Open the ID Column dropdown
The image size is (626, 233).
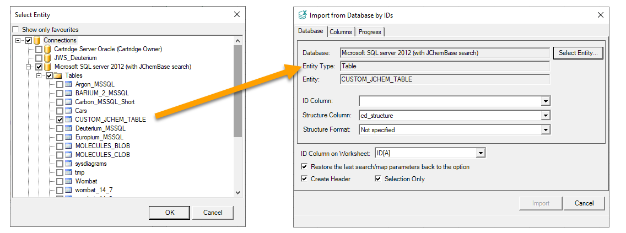coord(545,101)
